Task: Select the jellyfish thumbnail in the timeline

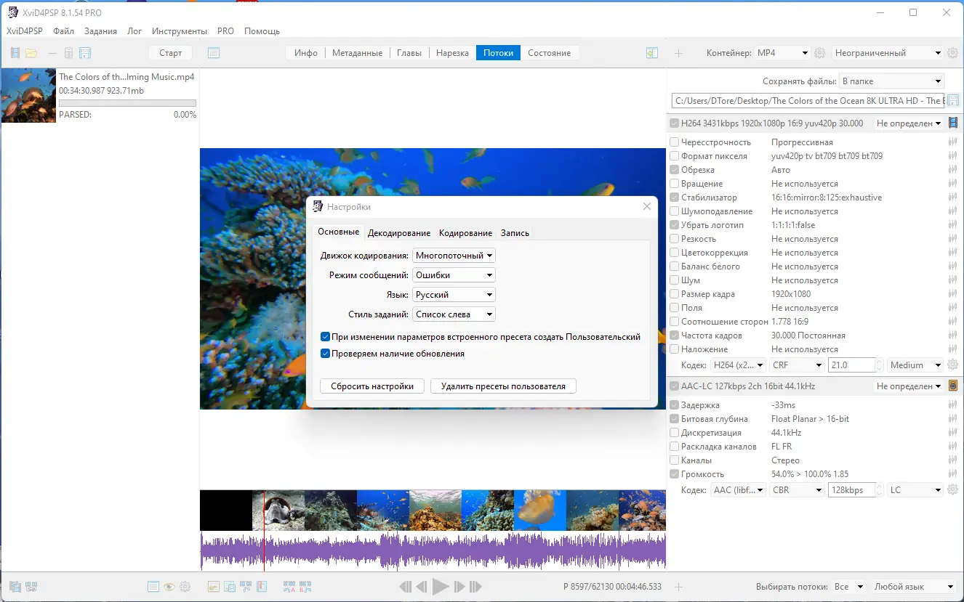Action: [x=539, y=511]
